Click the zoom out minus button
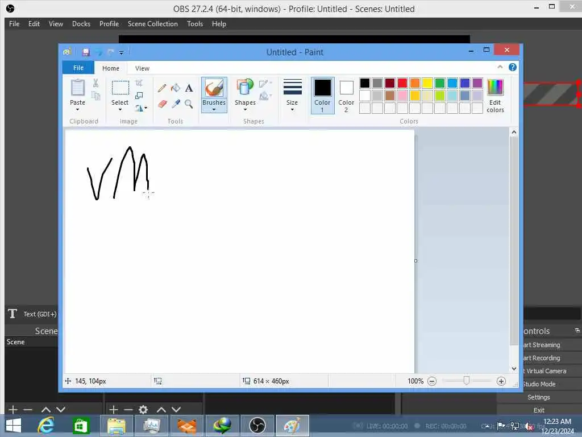 point(432,381)
